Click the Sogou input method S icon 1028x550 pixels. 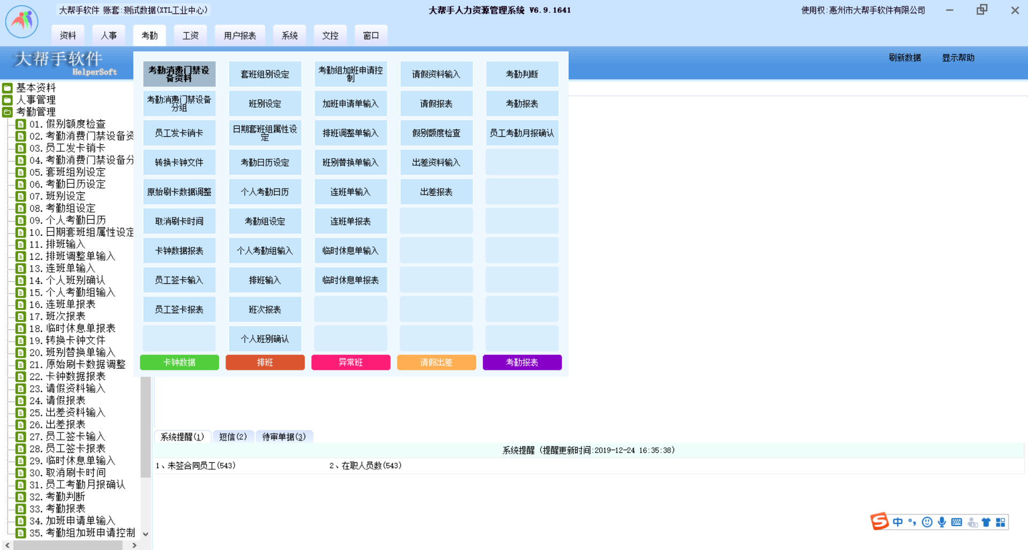[880, 521]
